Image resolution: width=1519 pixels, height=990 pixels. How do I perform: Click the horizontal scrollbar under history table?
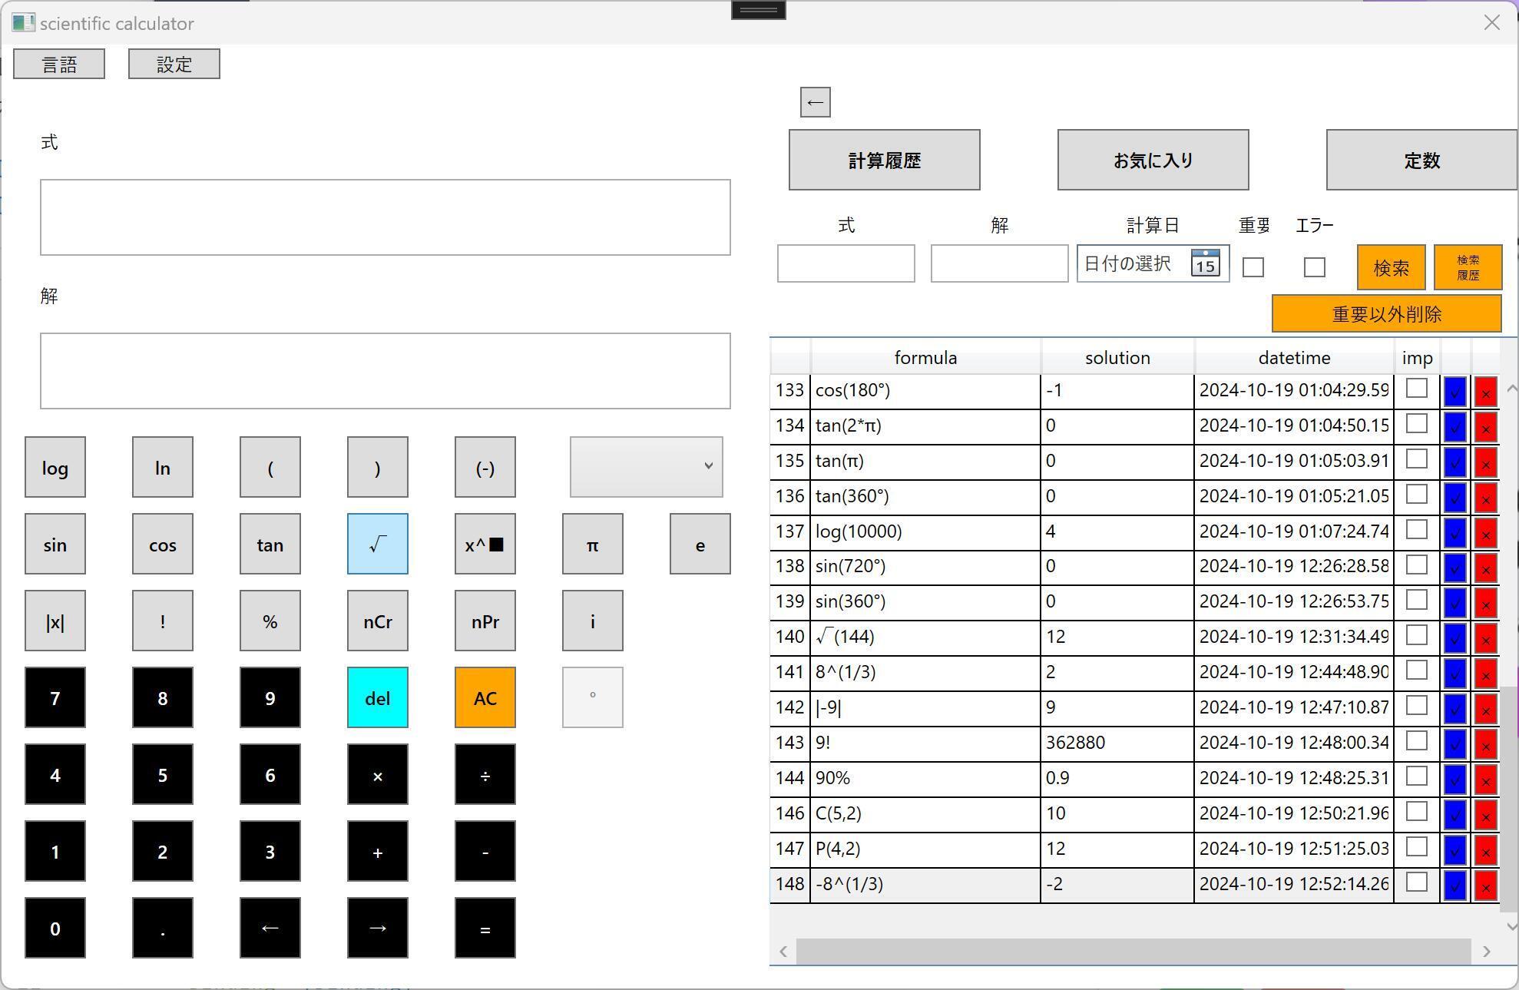tap(1133, 951)
